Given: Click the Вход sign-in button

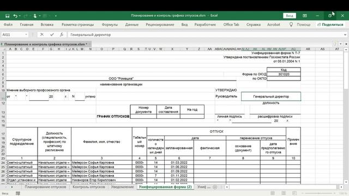Looking at the screenshot, I should [x=290, y=16].
